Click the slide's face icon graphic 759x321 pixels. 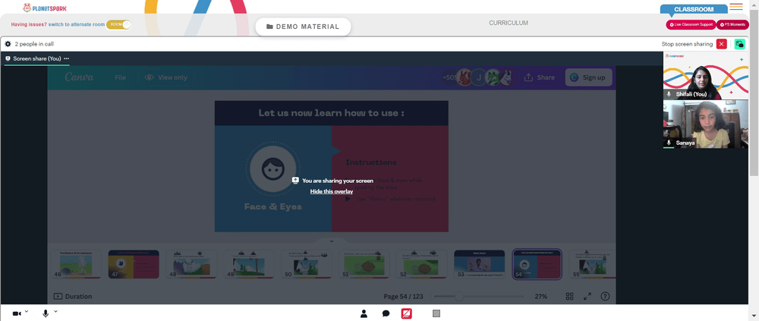point(272,168)
